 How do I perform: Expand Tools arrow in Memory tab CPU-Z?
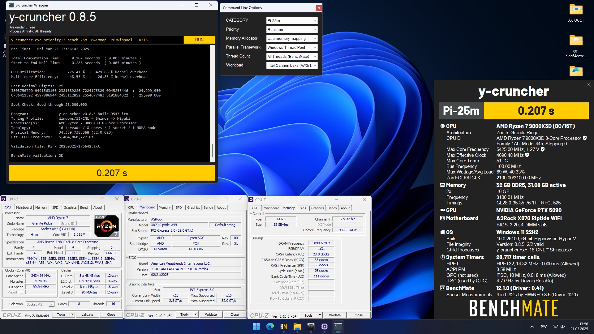point(320,315)
